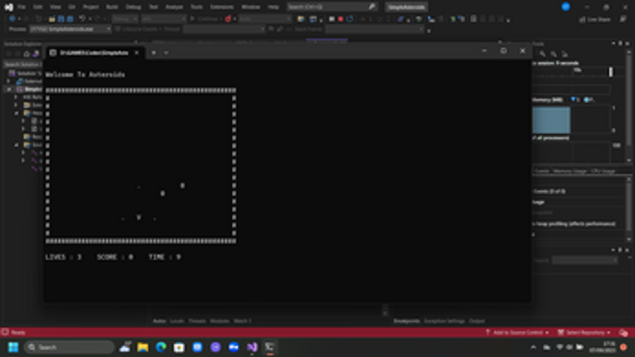Click the taskbar Search box
This screenshot has width=635, height=357.
[x=70, y=347]
